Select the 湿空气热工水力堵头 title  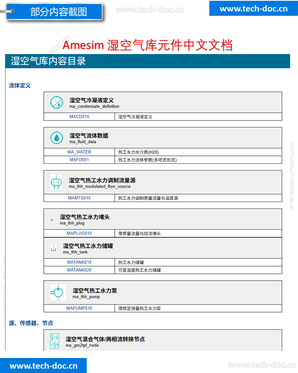tap(85, 217)
